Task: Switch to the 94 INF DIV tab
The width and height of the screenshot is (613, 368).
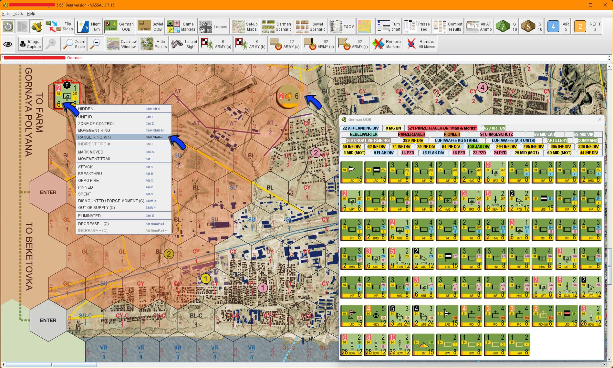Action: coord(451,147)
